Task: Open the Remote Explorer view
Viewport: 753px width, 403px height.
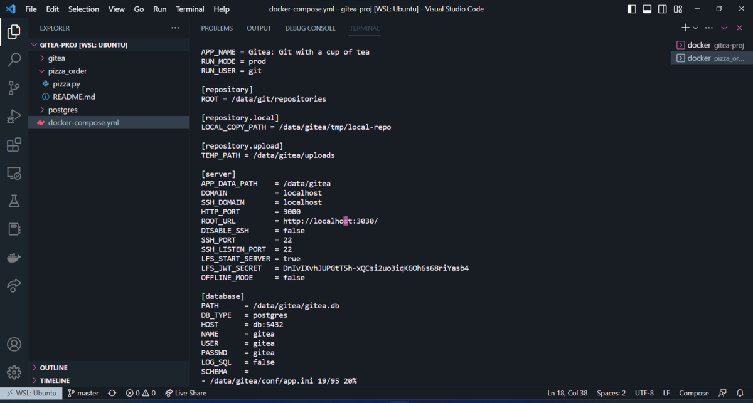Action: (14, 173)
